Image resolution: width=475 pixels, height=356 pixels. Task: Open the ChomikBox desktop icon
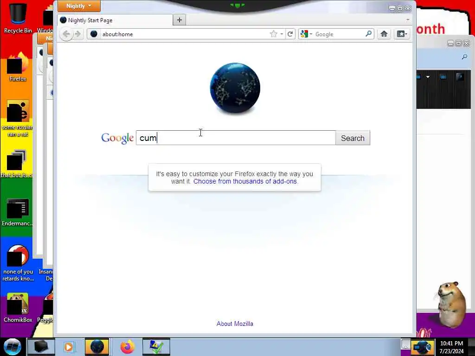18,307
